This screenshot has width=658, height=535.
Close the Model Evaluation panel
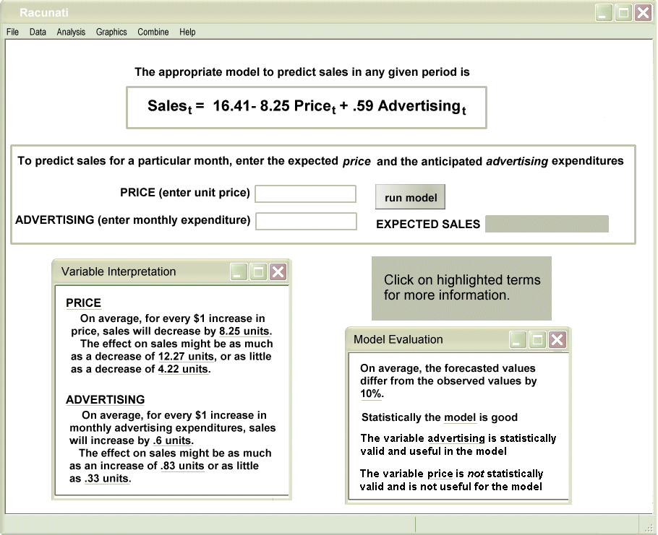(x=557, y=340)
